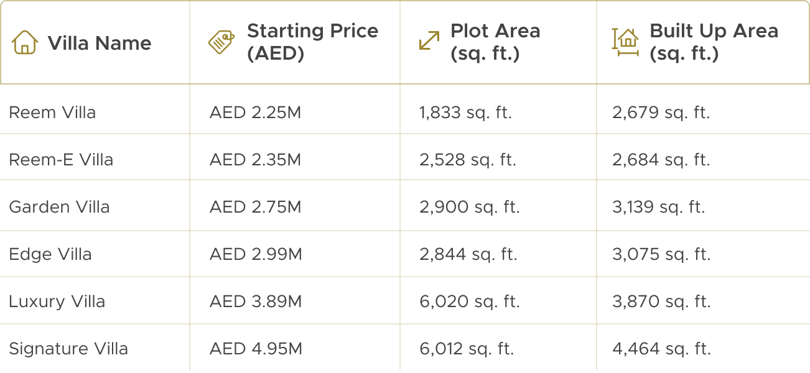This screenshot has width=810, height=373.
Task: Select the Built Up Area header
Action: click(x=714, y=42)
